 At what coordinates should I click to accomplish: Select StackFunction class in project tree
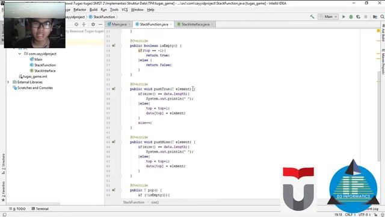(43, 65)
